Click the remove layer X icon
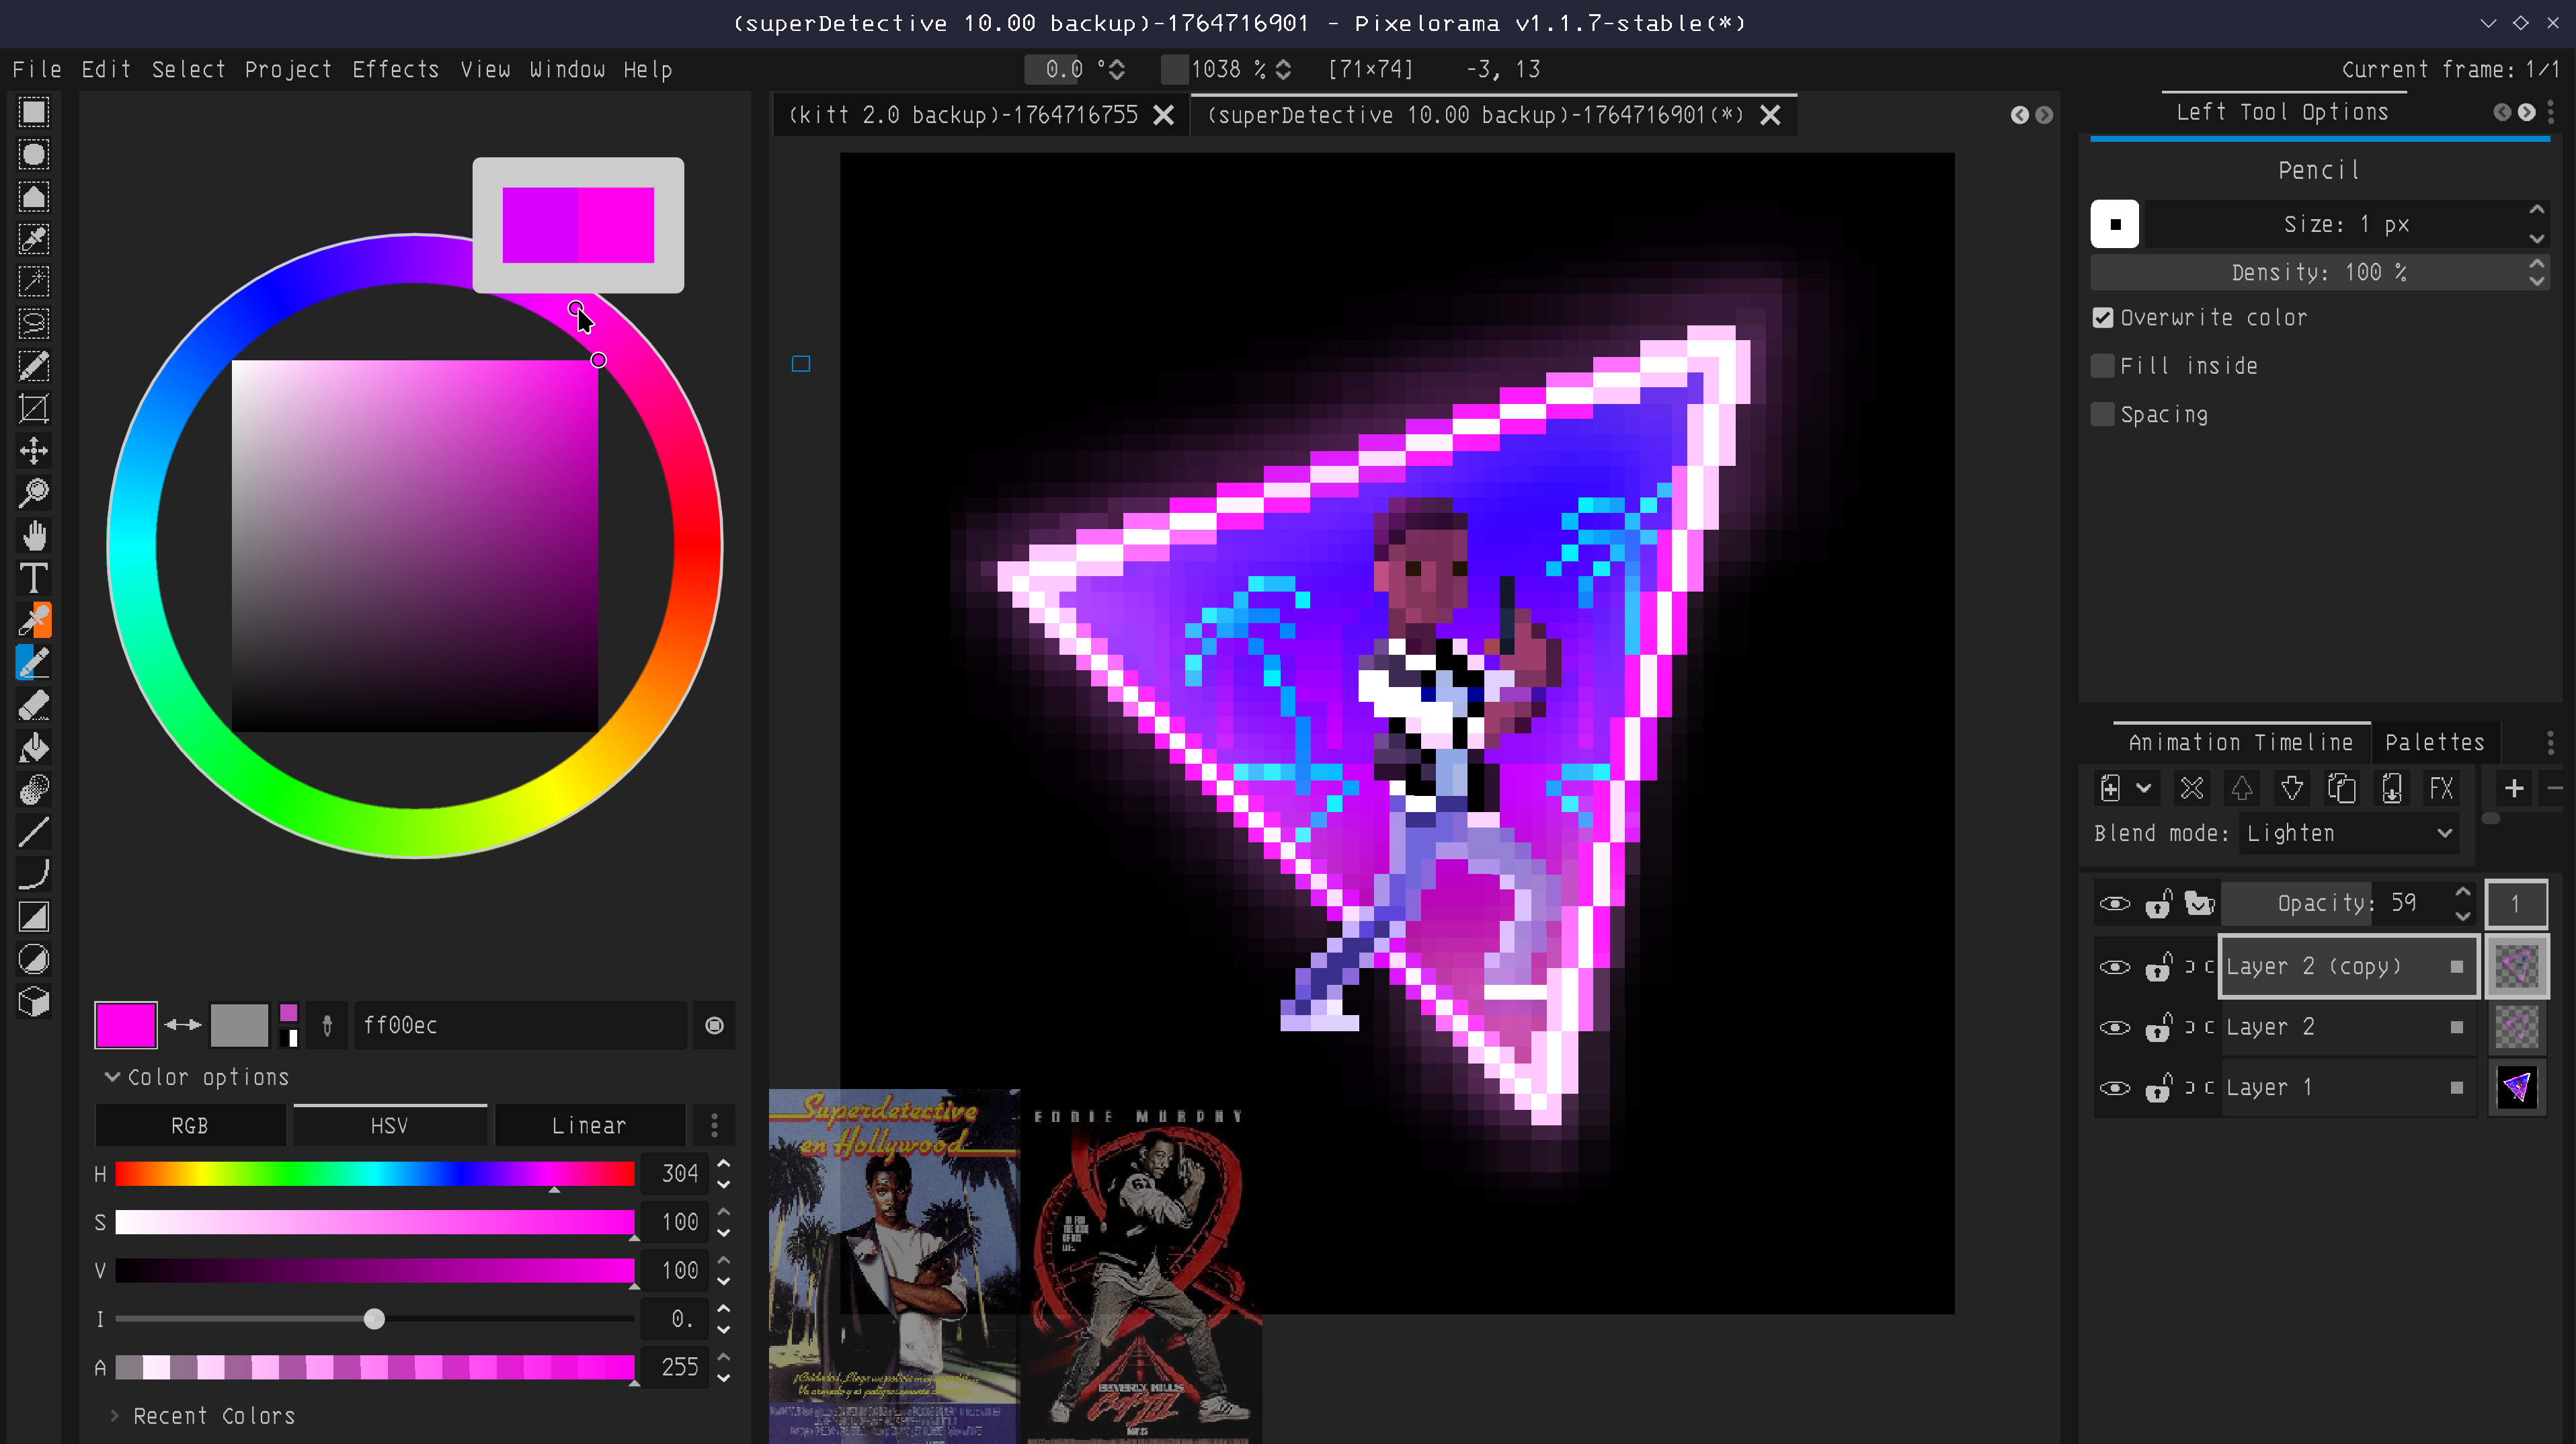 click(2191, 789)
